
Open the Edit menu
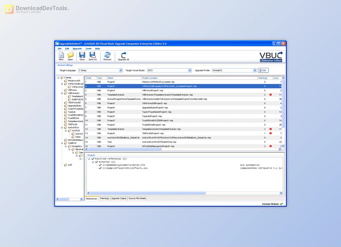pyautogui.click(x=67, y=49)
